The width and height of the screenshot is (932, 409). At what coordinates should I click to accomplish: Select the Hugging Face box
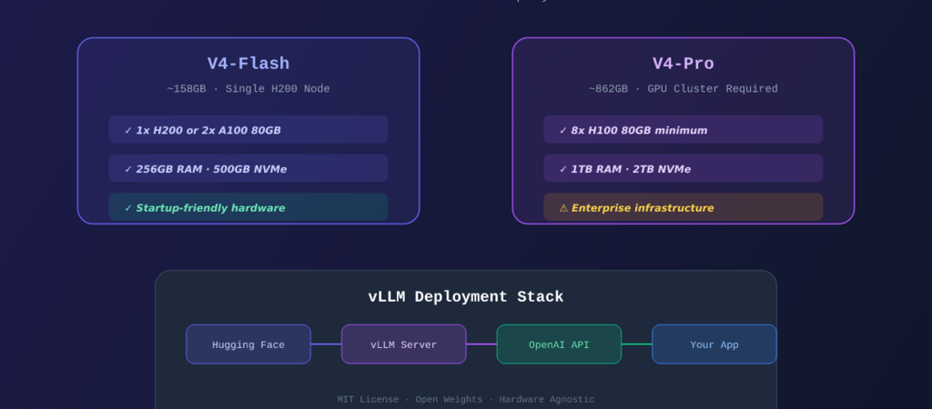248,344
